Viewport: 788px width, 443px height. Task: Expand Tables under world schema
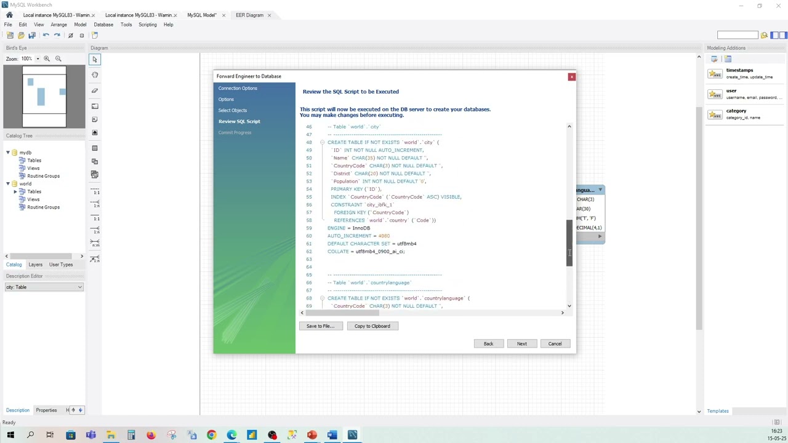pyautogui.click(x=15, y=191)
